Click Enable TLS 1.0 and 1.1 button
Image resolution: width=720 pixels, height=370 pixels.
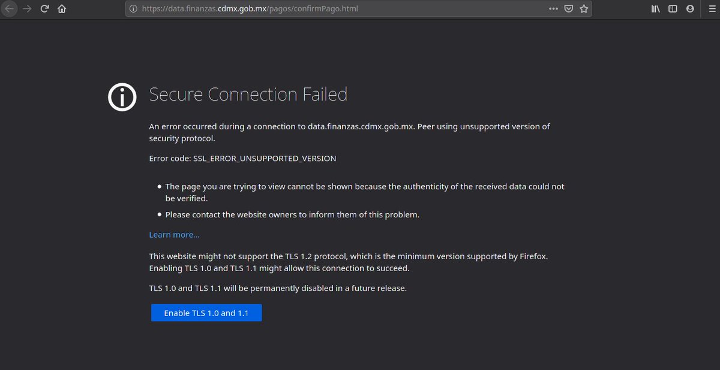pos(206,313)
